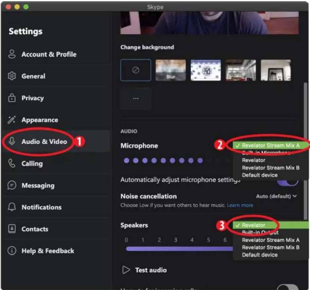Toggle automatically adjust microphone settings switch

(x=288, y=181)
